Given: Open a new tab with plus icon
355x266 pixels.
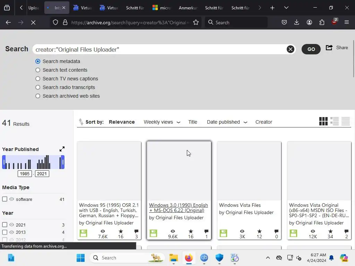Looking at the screenshot, I should tap(272, 8).
